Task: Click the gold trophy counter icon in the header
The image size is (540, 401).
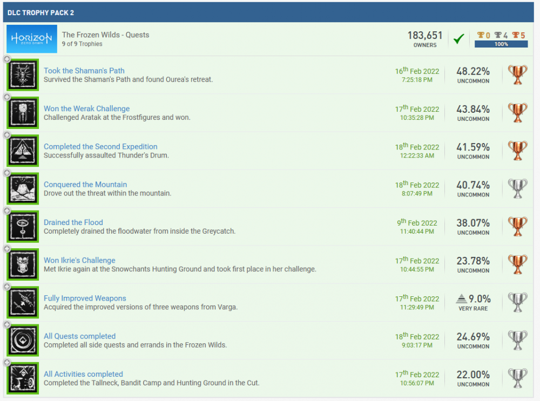Action: click(482, 35)
